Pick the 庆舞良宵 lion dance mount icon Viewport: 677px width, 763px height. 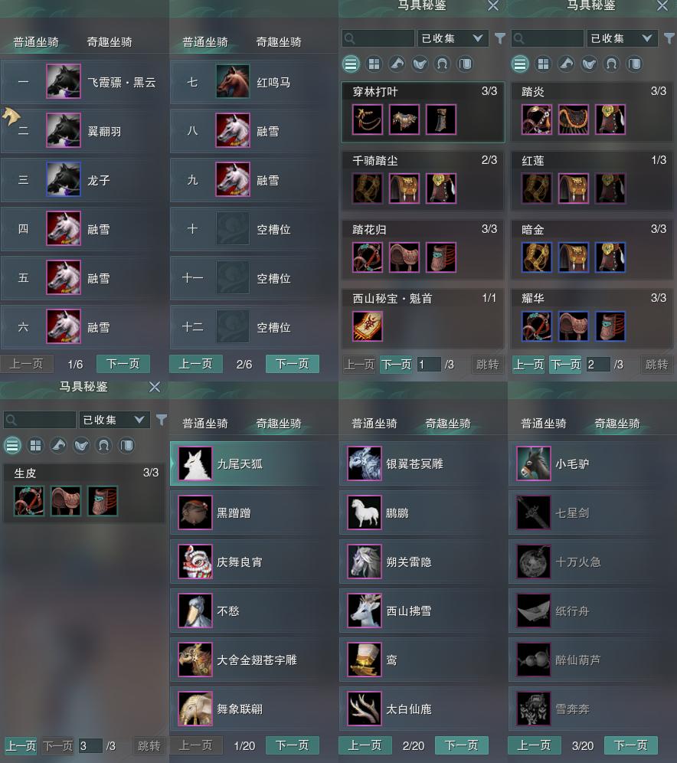point(195,562)
